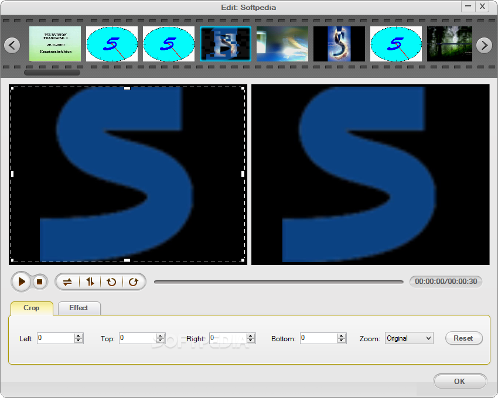Select the dark forest thumbnail

pos(449,44)
